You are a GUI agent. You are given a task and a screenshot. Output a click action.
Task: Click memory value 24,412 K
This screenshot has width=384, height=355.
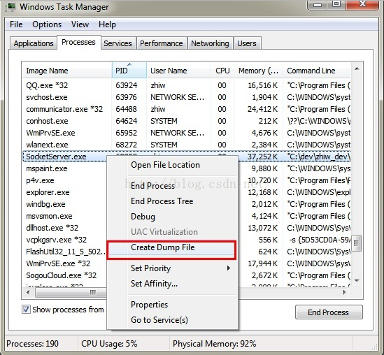pyautogui.click(x=262, y=109)
